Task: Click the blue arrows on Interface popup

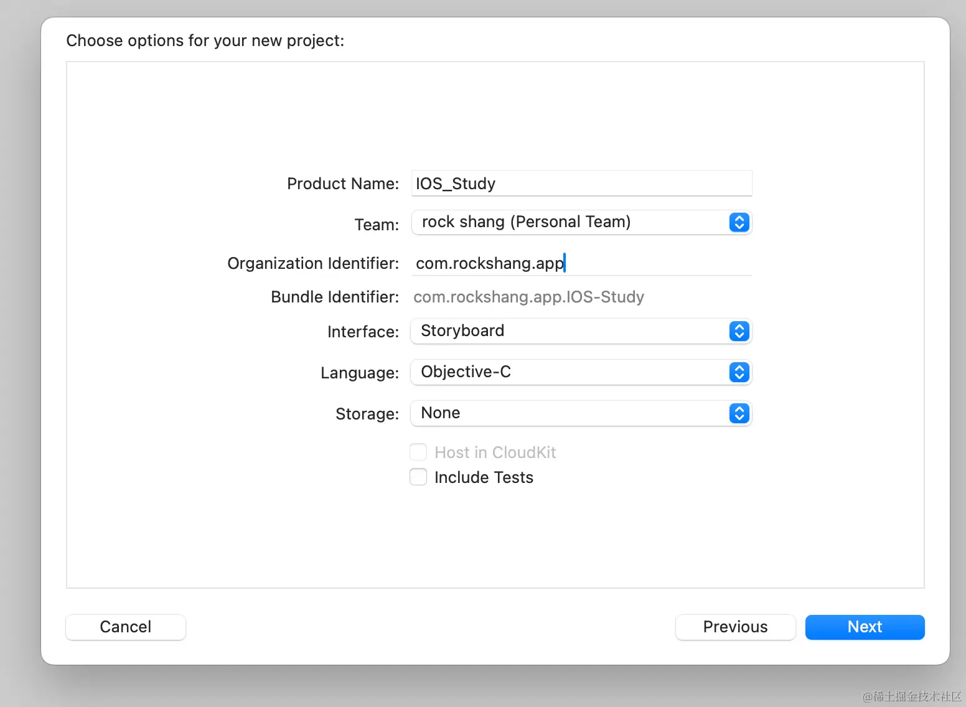Action: [739, 331]
